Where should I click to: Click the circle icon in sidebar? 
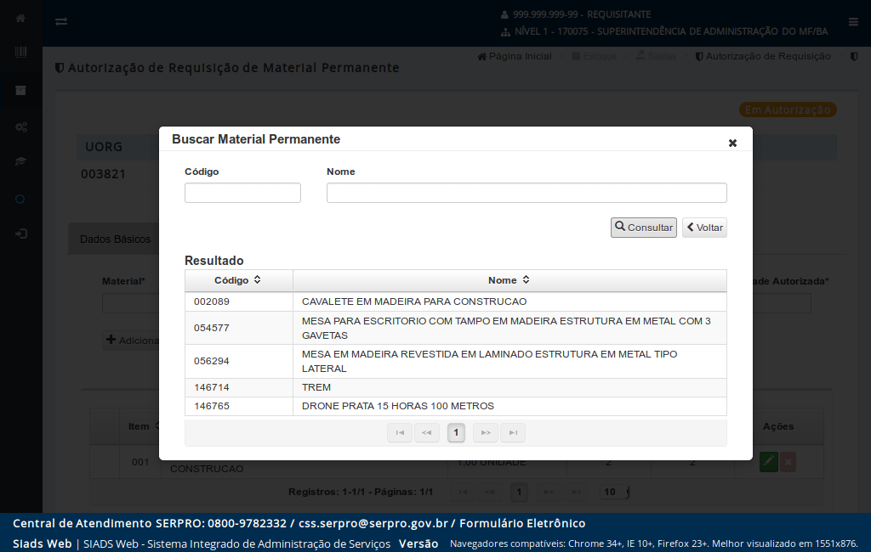[x=20, y=200]
